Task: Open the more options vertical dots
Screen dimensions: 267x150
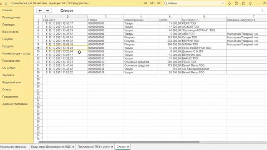Action: tap(263, 10)
